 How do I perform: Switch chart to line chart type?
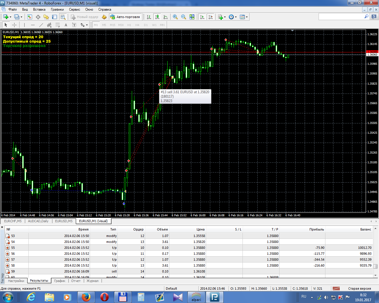(x=166, y=17)
